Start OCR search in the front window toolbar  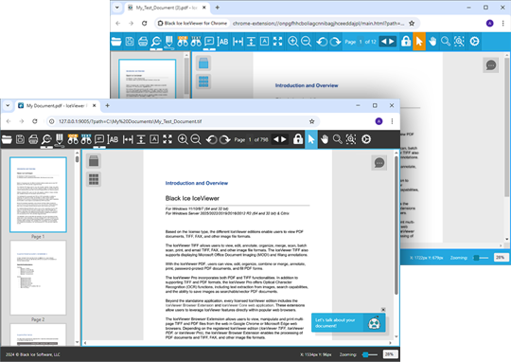[x=73, y=139]
